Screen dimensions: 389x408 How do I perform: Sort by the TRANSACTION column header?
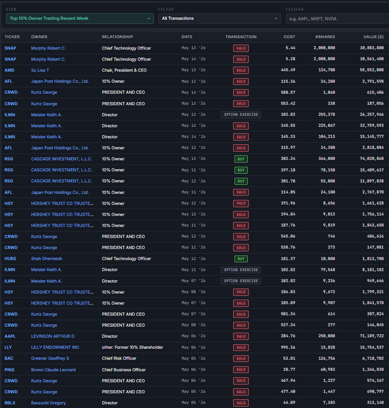click(241, 37)
